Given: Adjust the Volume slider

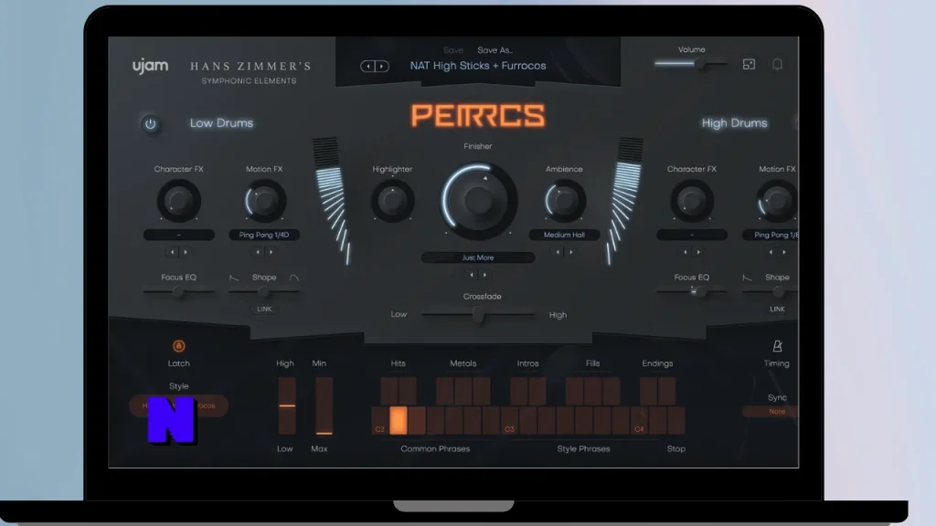Looking at the screenshot, I should point(691,64).
